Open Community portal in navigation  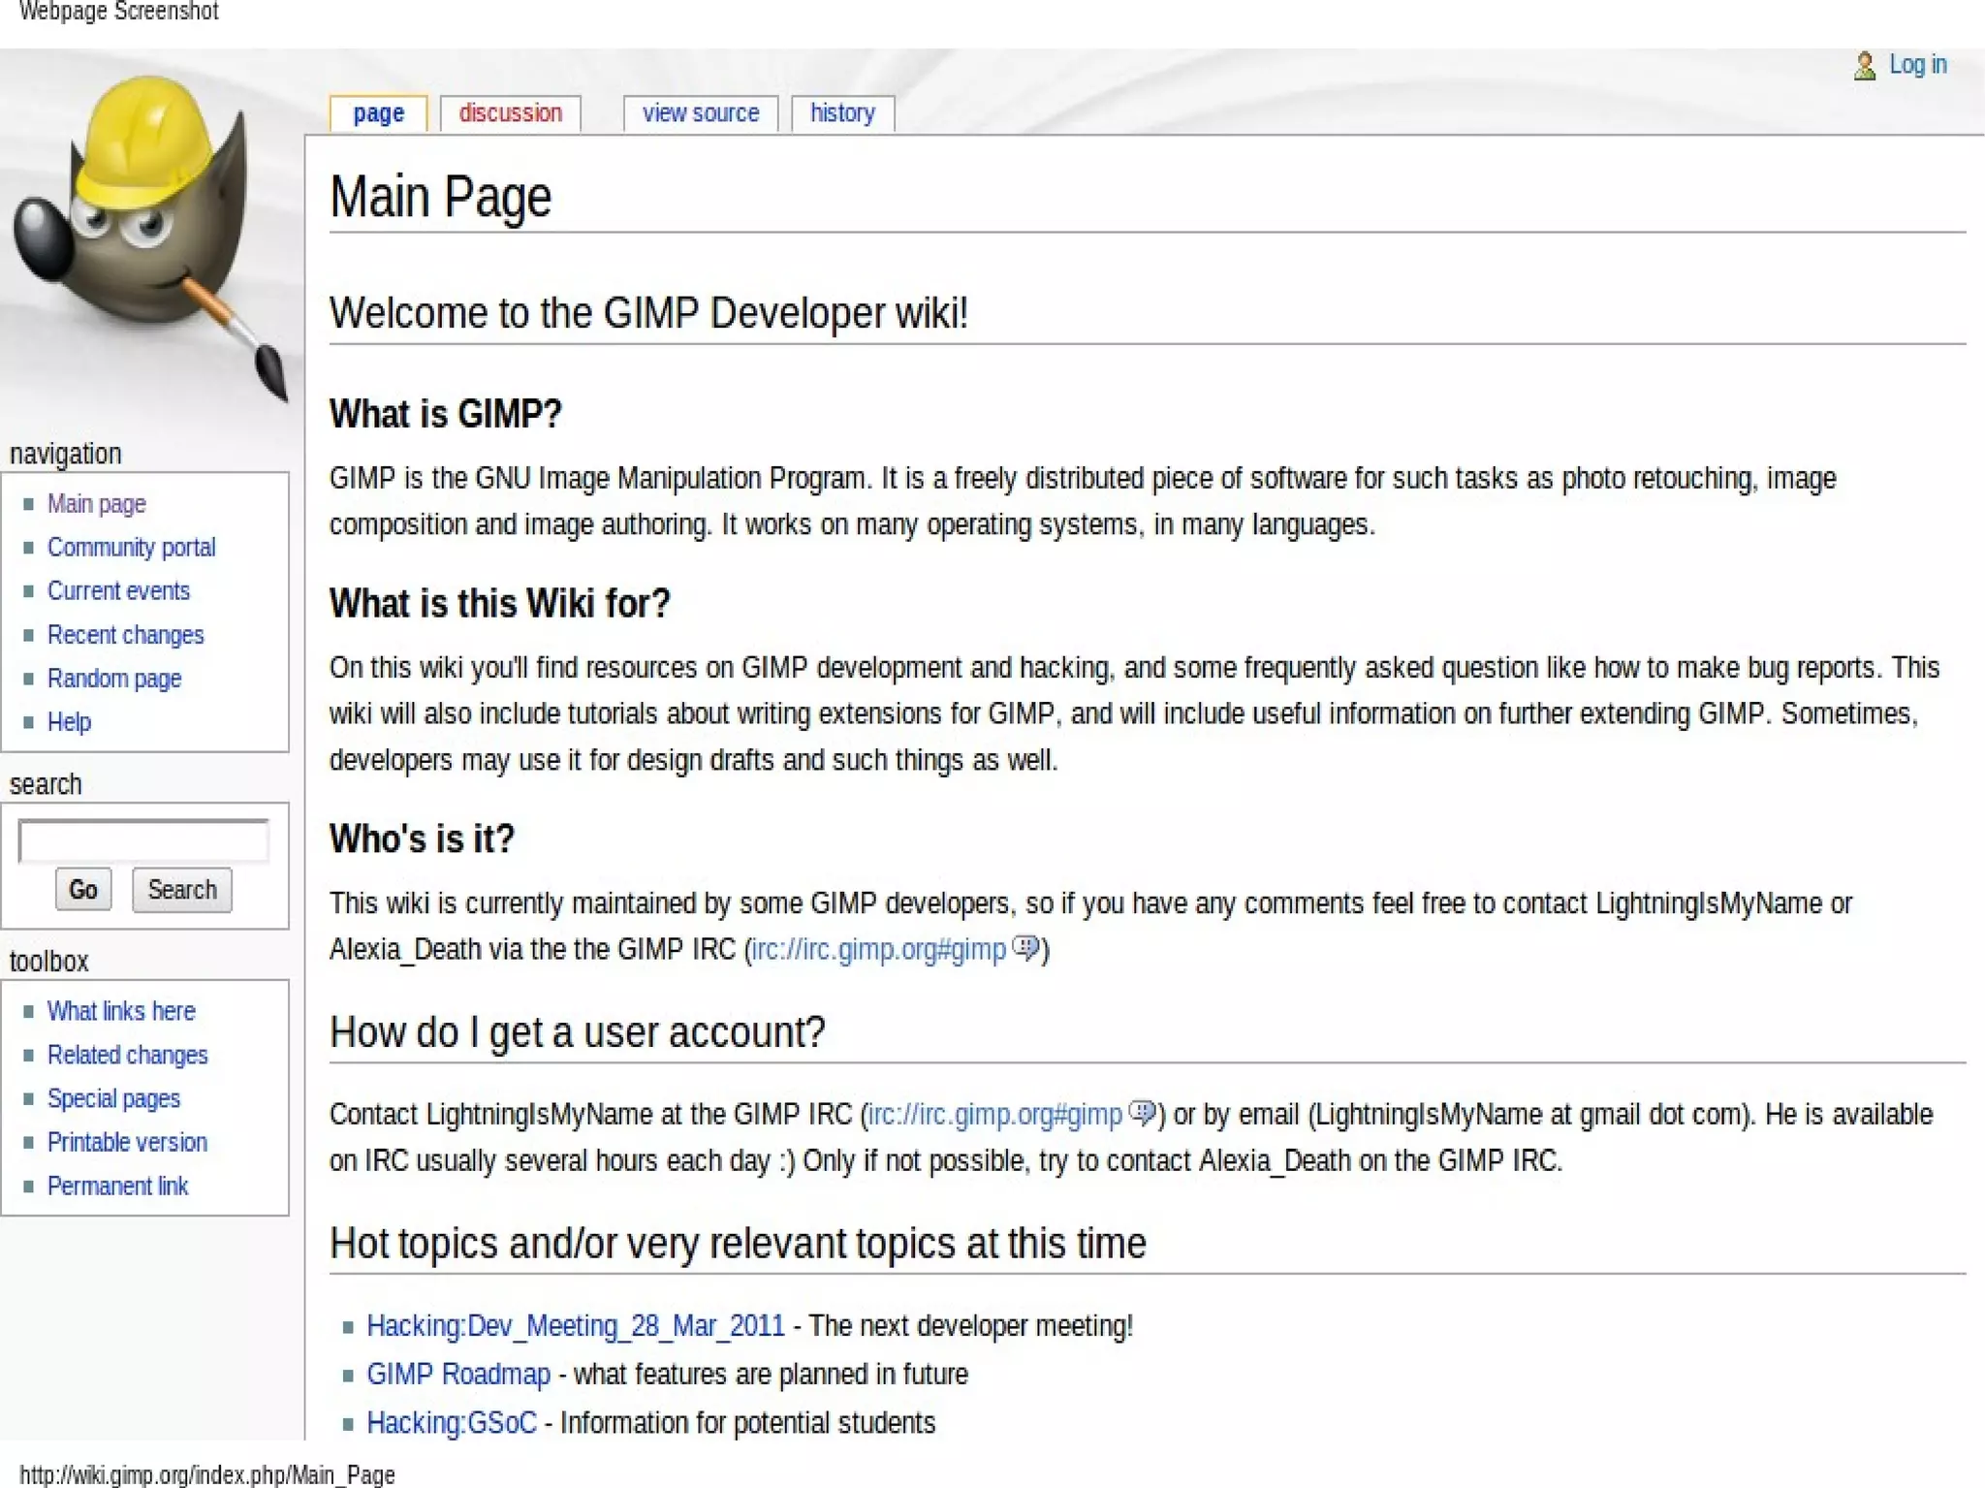click(131, 548)
